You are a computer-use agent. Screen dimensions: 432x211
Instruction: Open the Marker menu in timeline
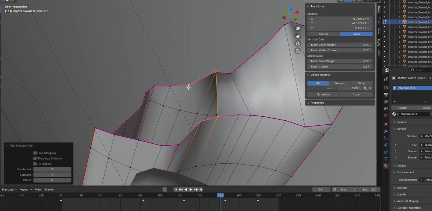pos(49,190)
